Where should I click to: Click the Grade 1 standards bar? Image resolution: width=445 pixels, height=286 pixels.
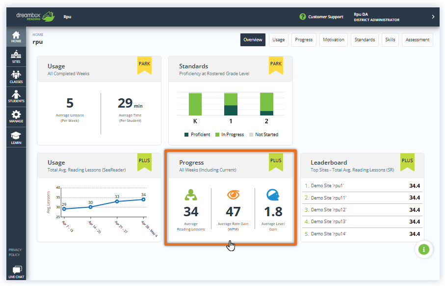click(x=231, y=104)
